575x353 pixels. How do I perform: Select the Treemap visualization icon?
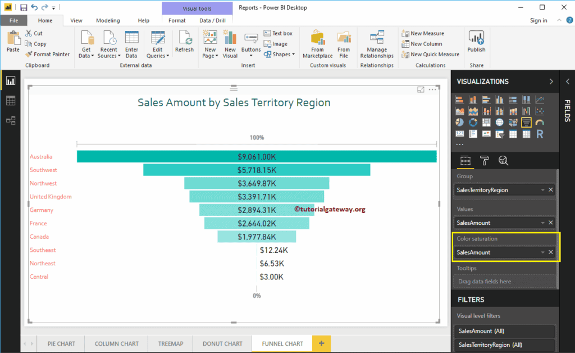click(x=486, y=122)
